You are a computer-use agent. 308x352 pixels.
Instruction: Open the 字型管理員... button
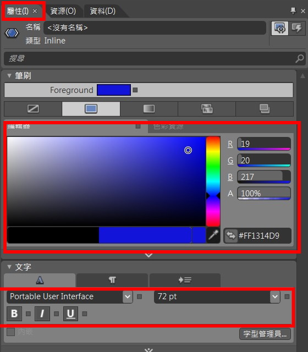(x=265, y=334)
